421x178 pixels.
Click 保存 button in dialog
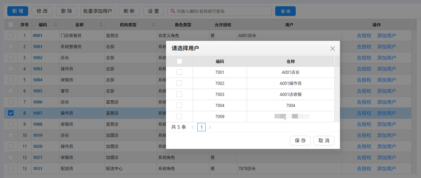point(300,141)
